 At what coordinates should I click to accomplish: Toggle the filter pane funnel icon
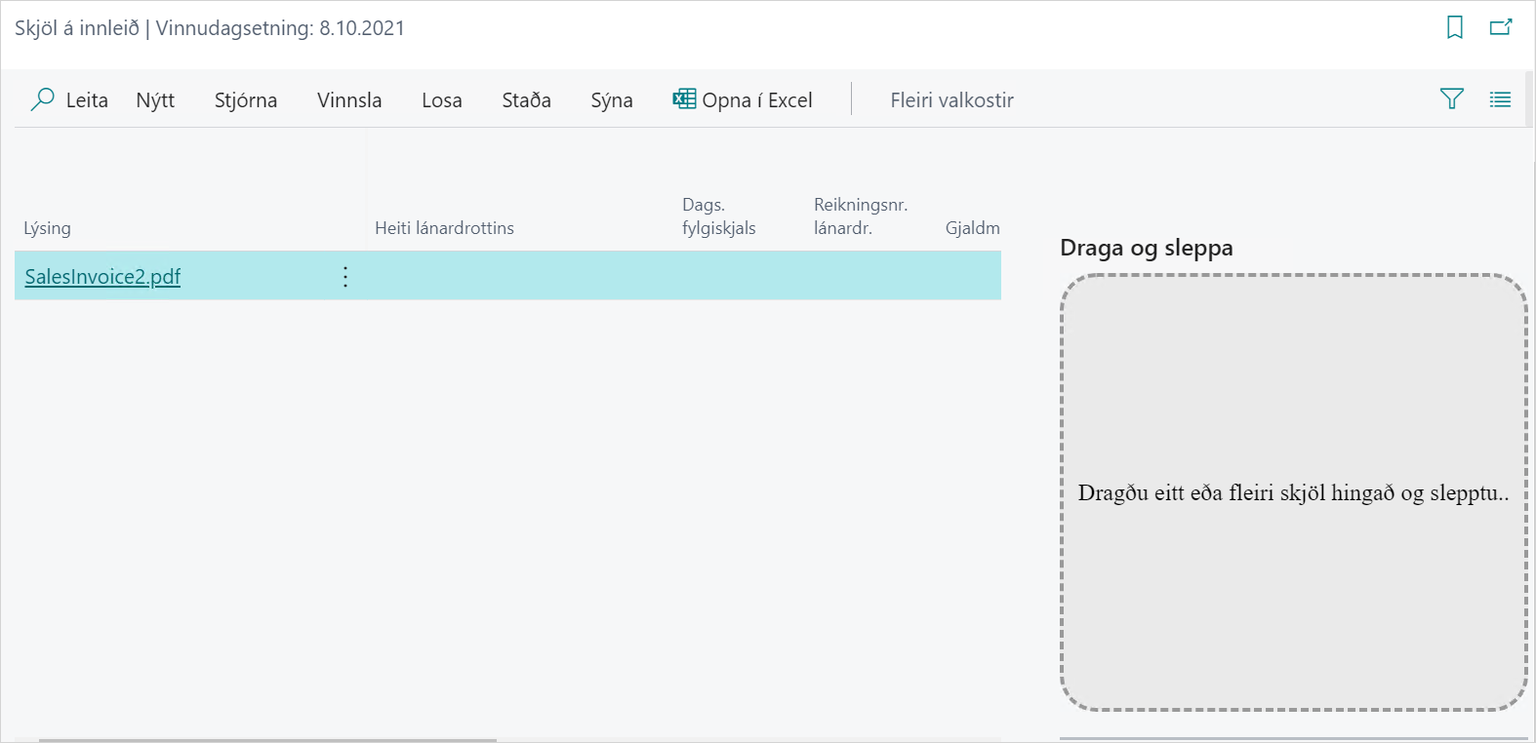tap(1451, 99)
